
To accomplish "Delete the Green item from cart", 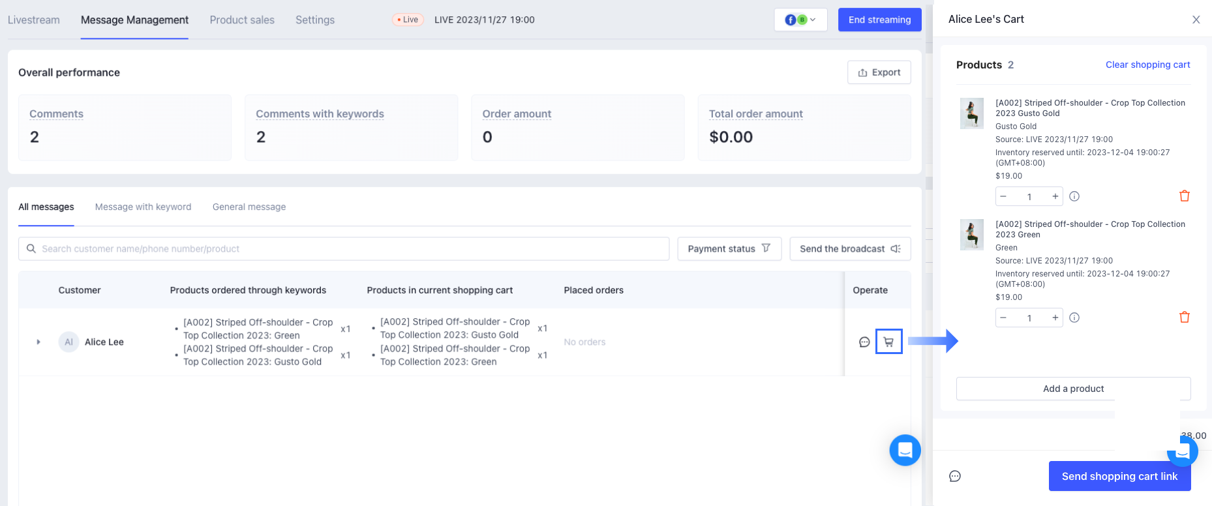I will [1185, 318].
